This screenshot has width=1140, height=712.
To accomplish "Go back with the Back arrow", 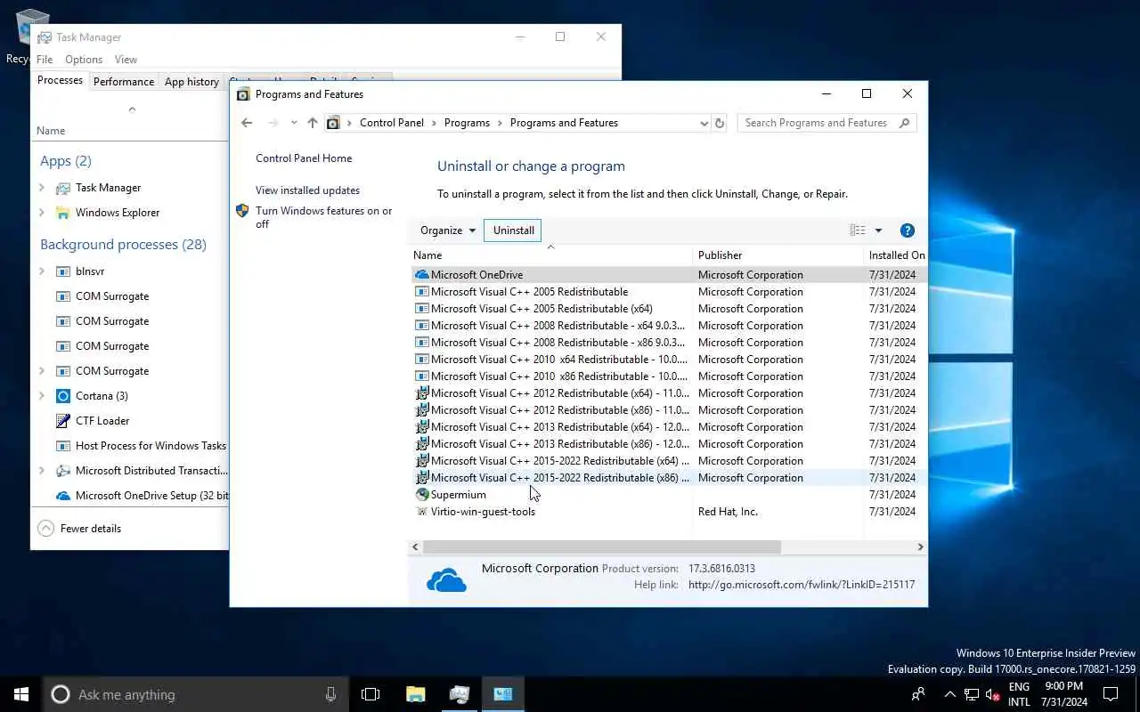I will [247, 123].
